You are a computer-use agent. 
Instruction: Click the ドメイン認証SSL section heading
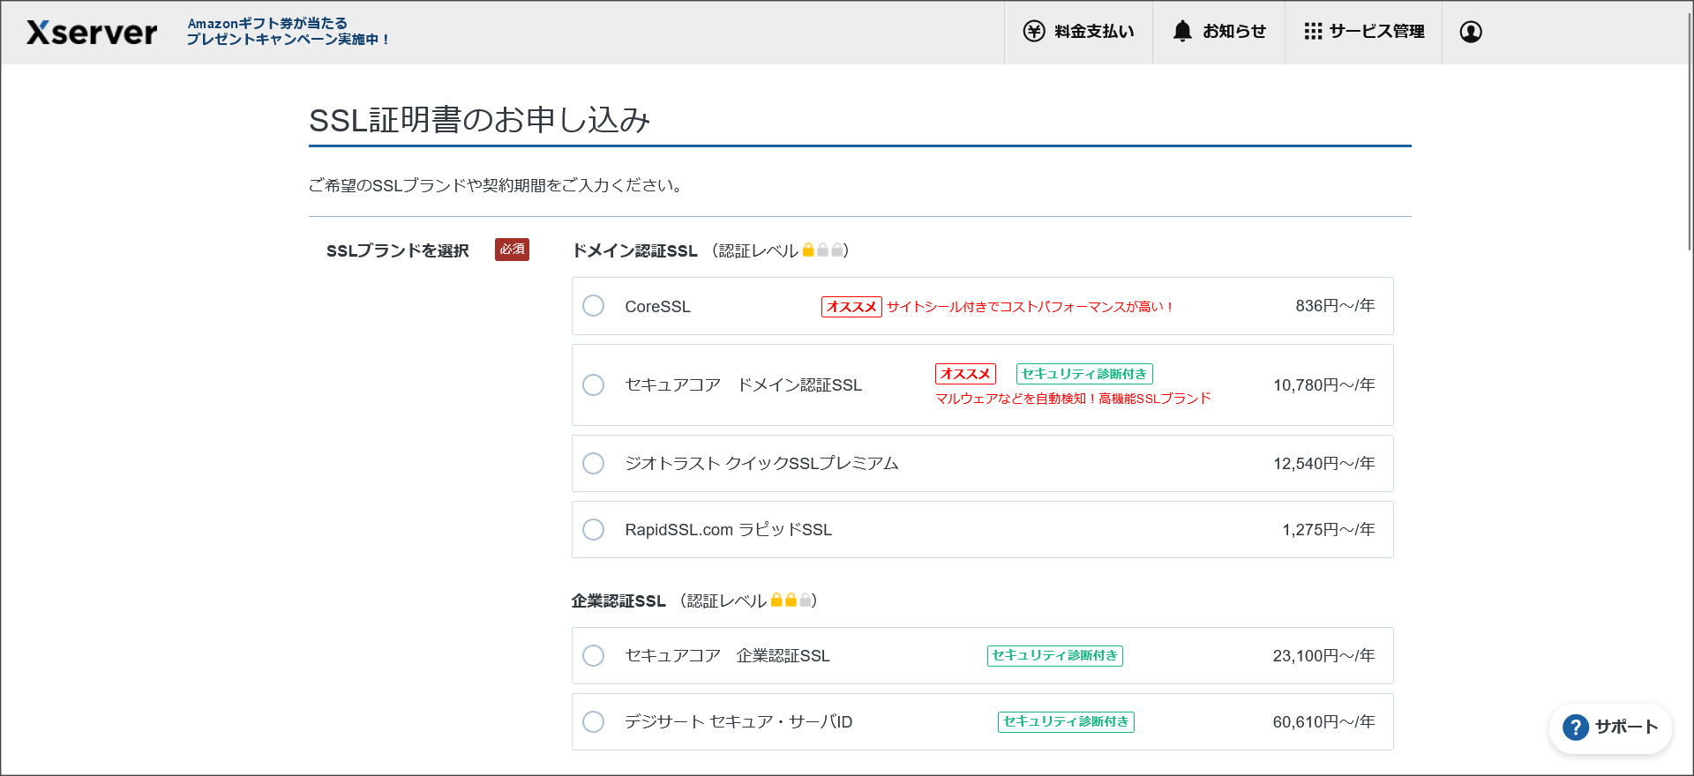[635, 251]
